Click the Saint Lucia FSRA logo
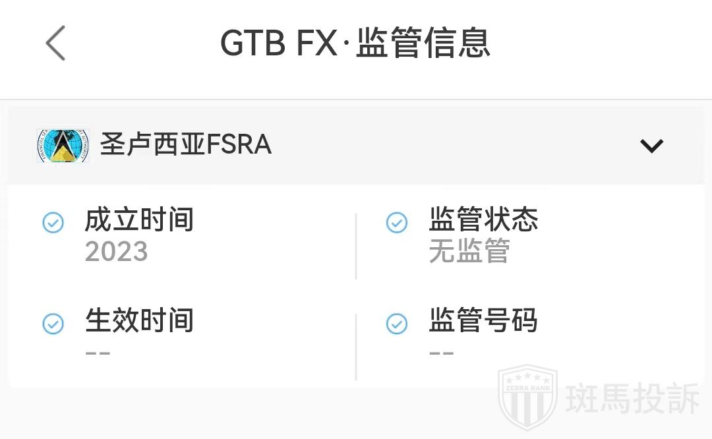The width and height of the screenshot is (712, 439). tap(63, 146)
